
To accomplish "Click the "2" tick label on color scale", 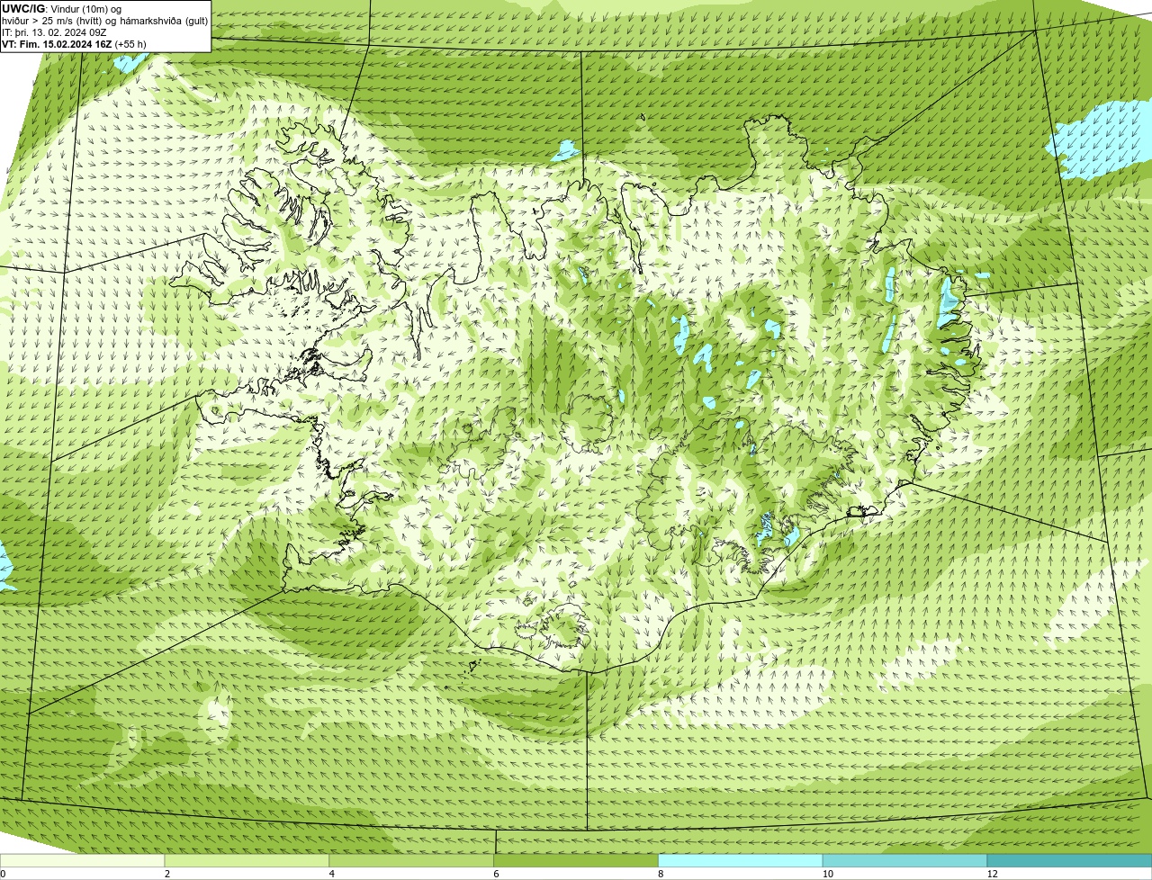I will 167,874.
